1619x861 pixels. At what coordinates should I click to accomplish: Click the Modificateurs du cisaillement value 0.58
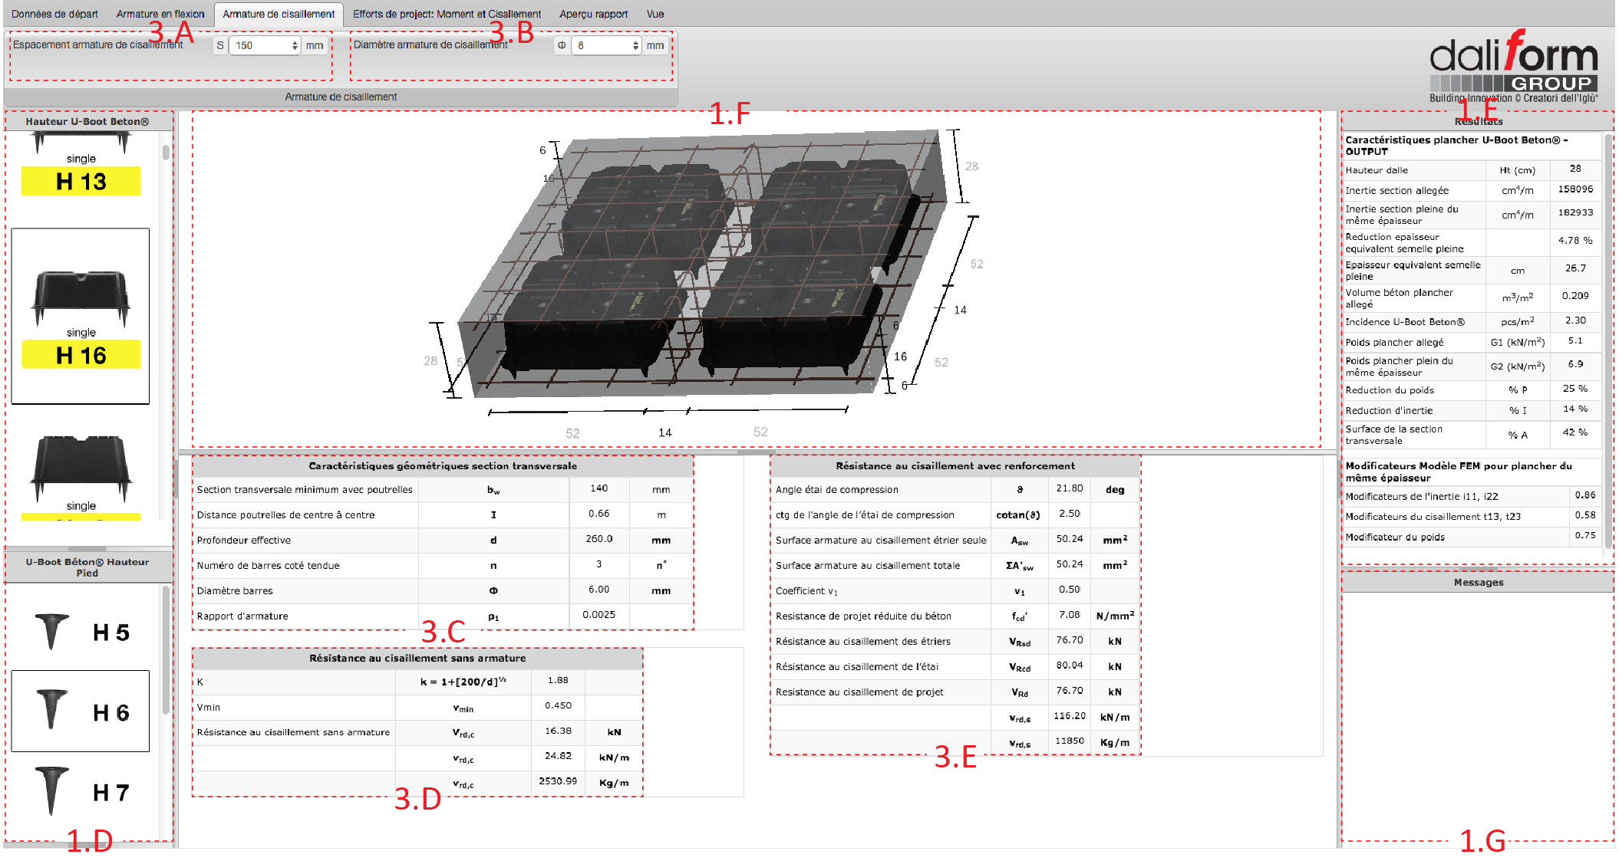(x=1585, y=515)
